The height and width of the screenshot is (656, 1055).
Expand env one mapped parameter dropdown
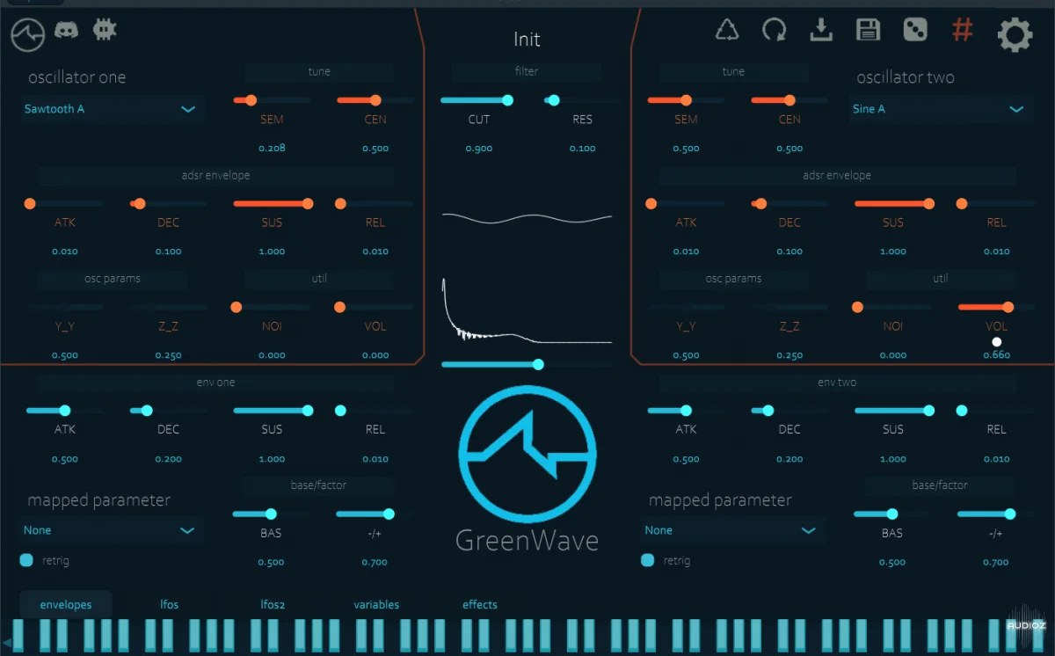pos(112,530)
